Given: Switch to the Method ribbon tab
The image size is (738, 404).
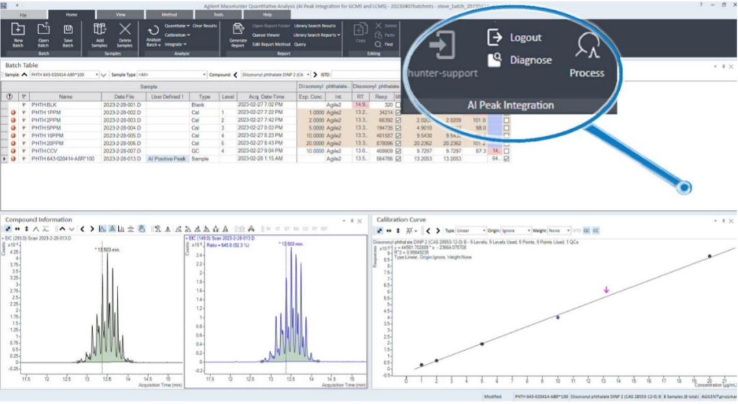Looking at the screenshot, I should pos(169,15).
